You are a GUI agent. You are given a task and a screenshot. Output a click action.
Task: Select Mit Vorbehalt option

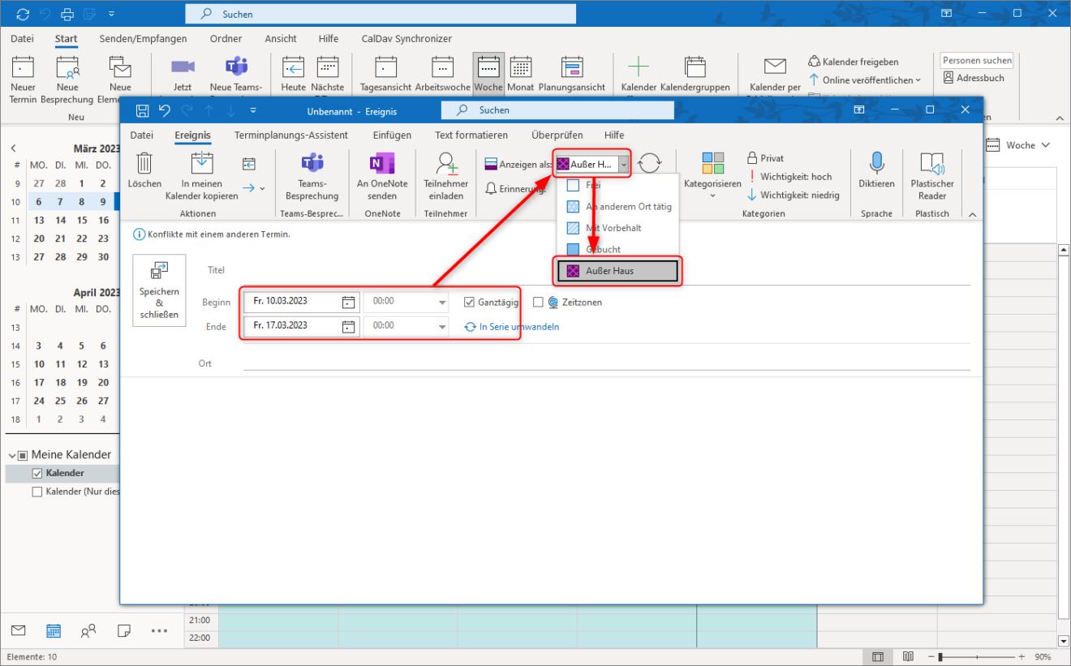[617, 228]
